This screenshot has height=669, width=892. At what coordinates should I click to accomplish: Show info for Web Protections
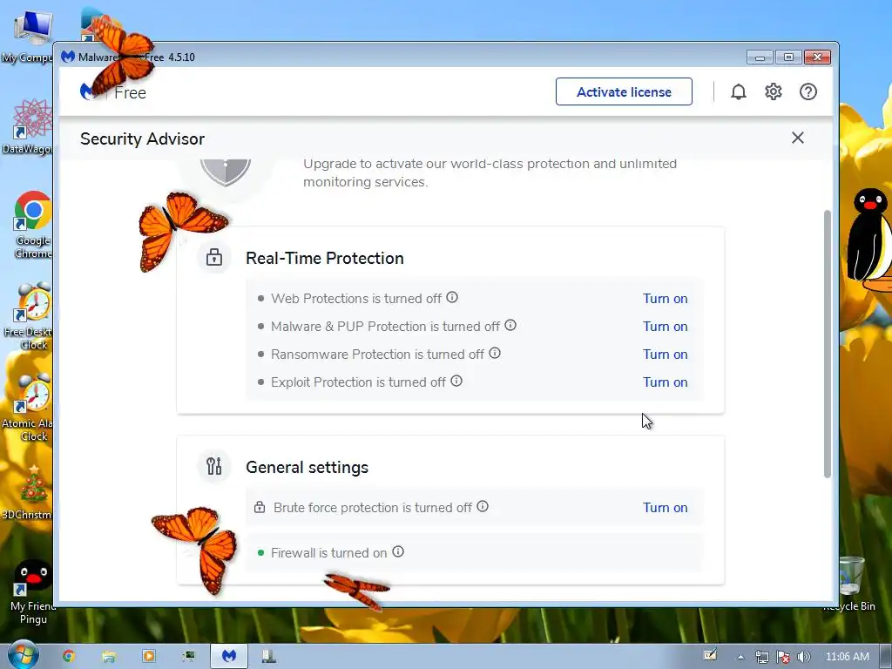452,297
